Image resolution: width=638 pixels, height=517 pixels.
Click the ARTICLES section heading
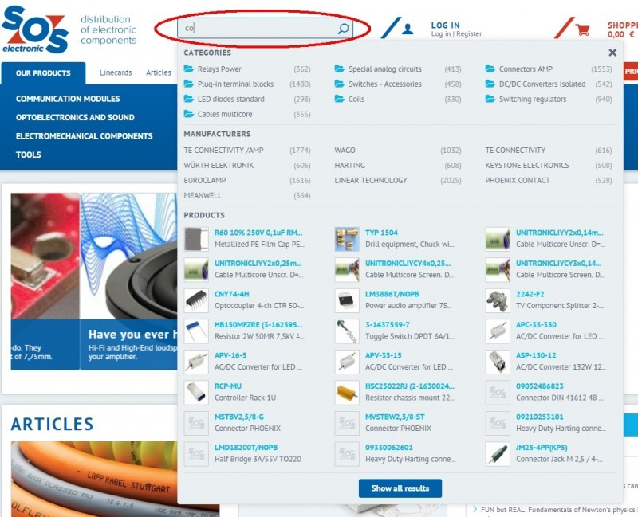tap(52, 424)
